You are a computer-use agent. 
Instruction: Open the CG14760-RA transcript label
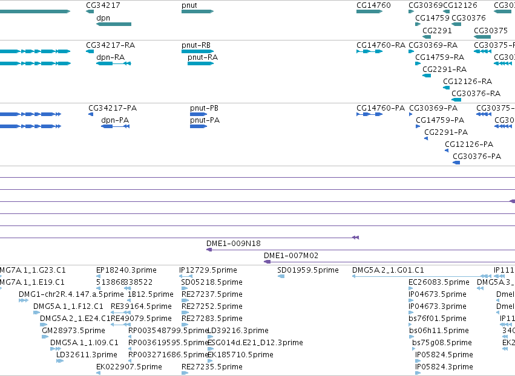coord(381,45)
